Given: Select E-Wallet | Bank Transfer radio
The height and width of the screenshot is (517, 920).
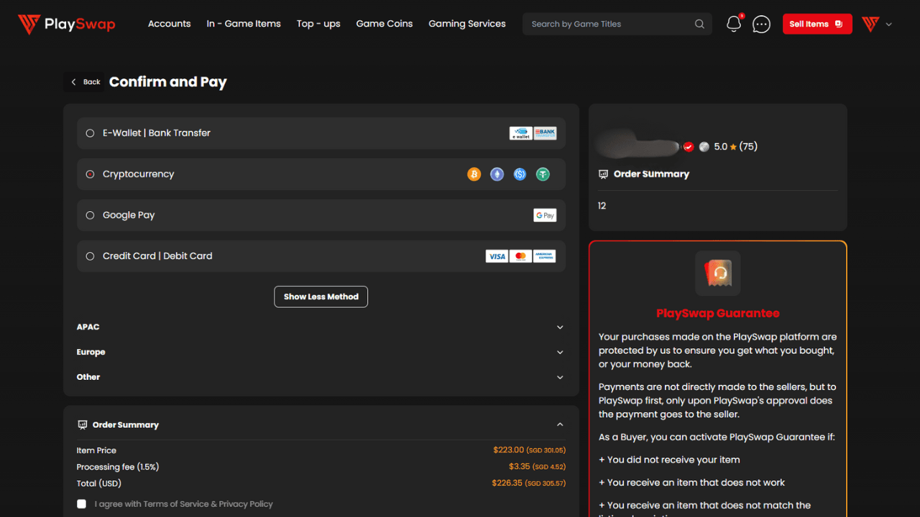Looking at the screenshot, I should point(90,133).
